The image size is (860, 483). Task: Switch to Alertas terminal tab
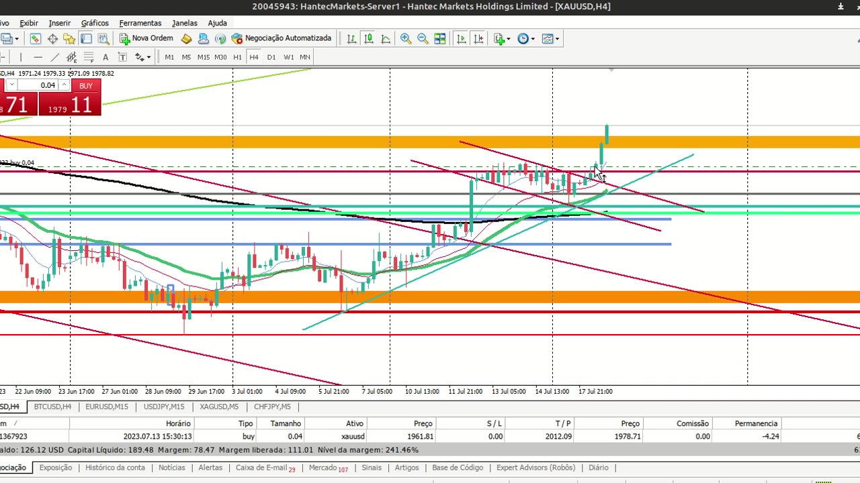coord(210,468)
